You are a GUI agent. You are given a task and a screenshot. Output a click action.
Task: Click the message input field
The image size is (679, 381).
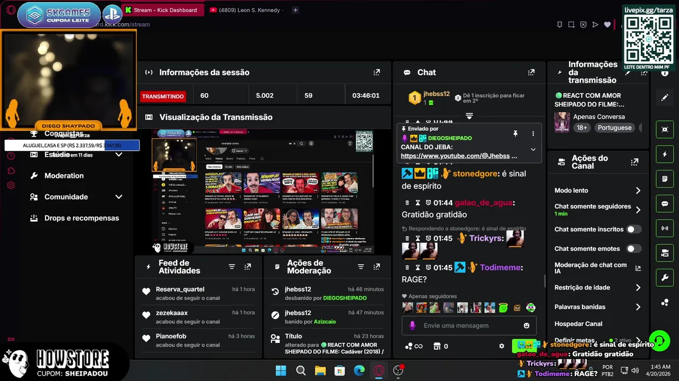469,325
